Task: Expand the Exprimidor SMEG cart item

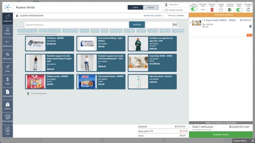Action: (x=191, y=22)
